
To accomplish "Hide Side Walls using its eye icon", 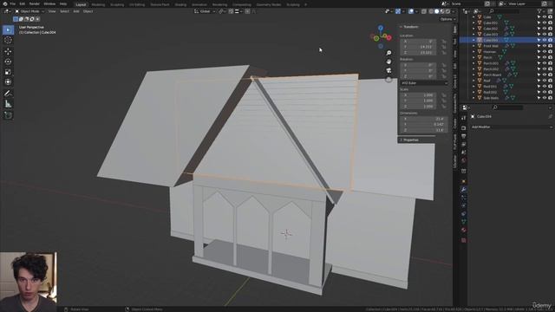I will [x=545, y=98].
